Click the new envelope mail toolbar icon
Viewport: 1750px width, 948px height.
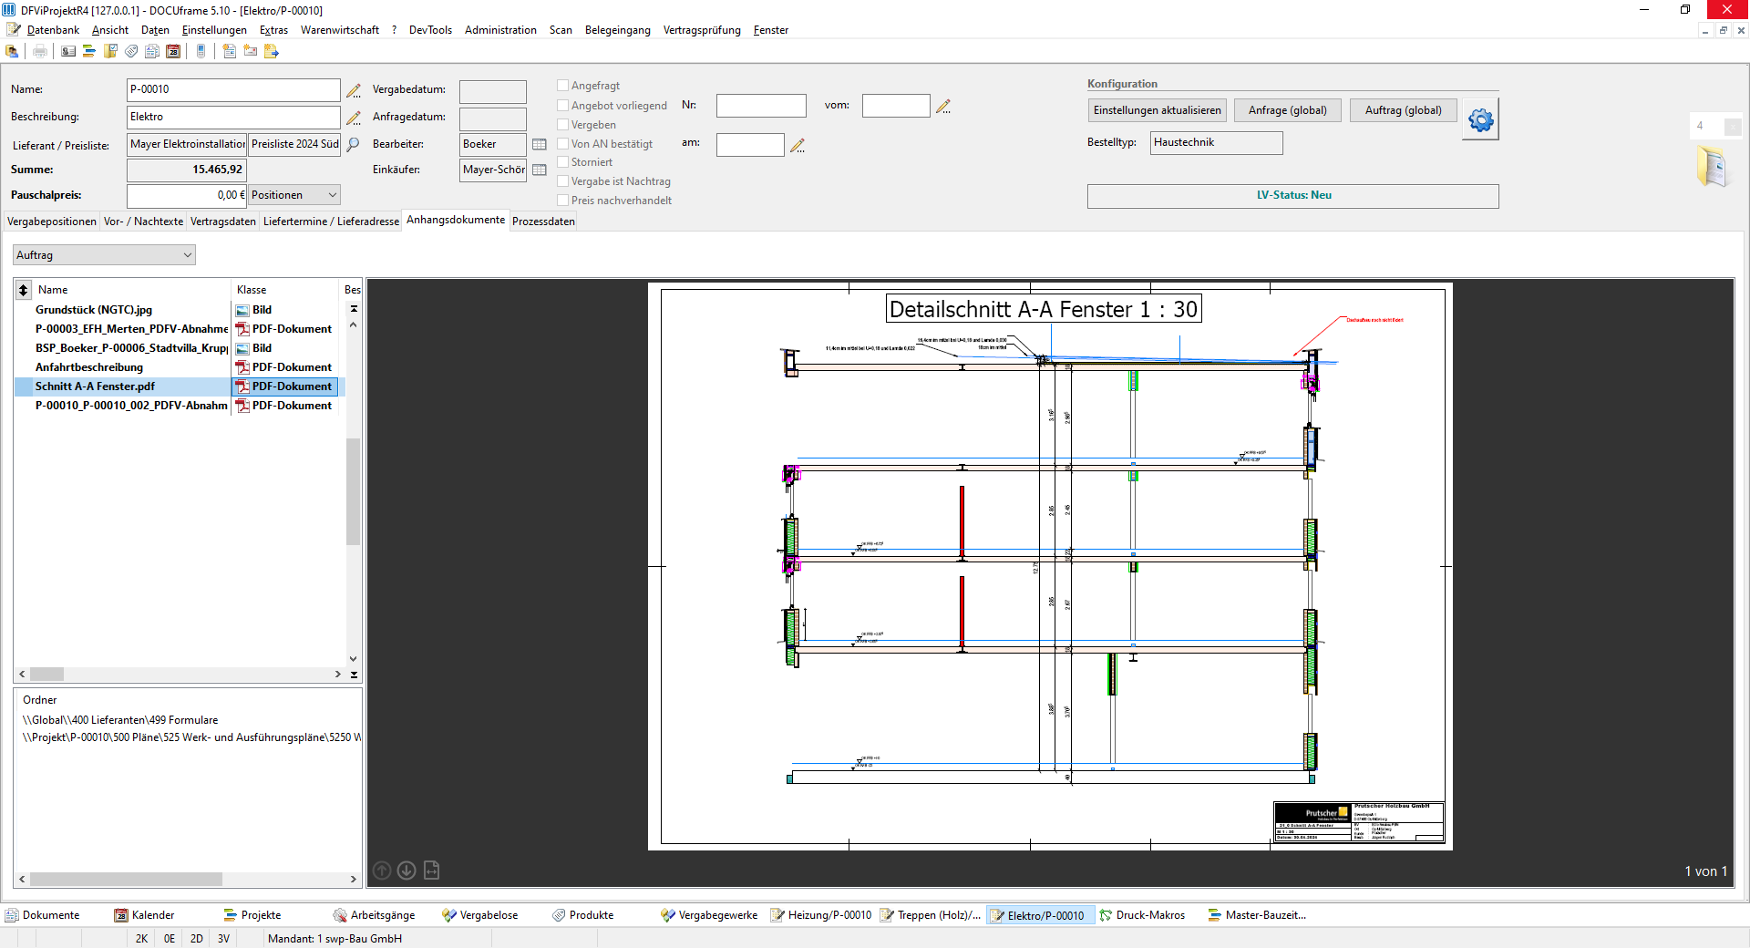click(250, 51)
